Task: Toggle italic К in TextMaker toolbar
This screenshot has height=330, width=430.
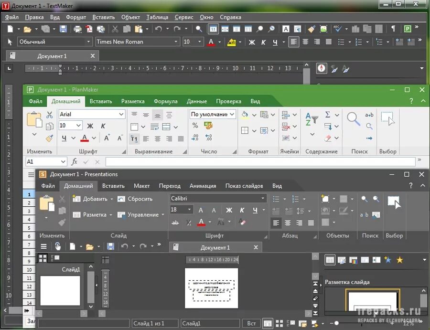Action: click(x=263, y=42)
